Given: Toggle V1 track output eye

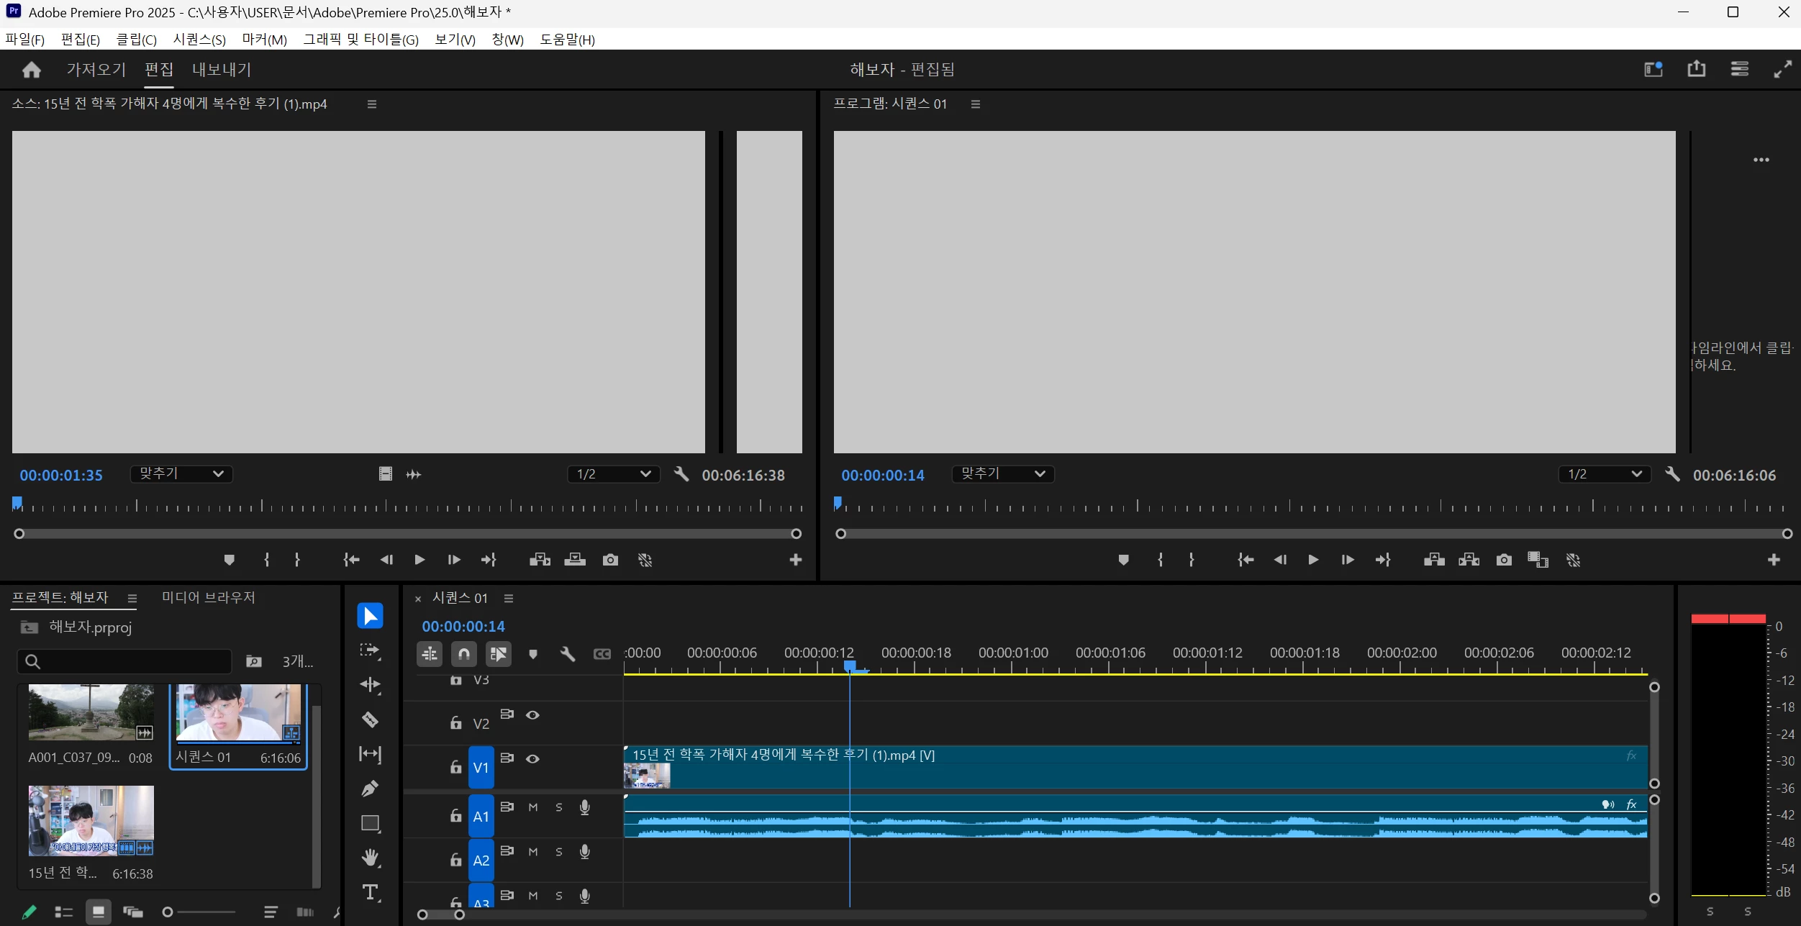Looking at the screenshot, I should [x=532, y=758].
